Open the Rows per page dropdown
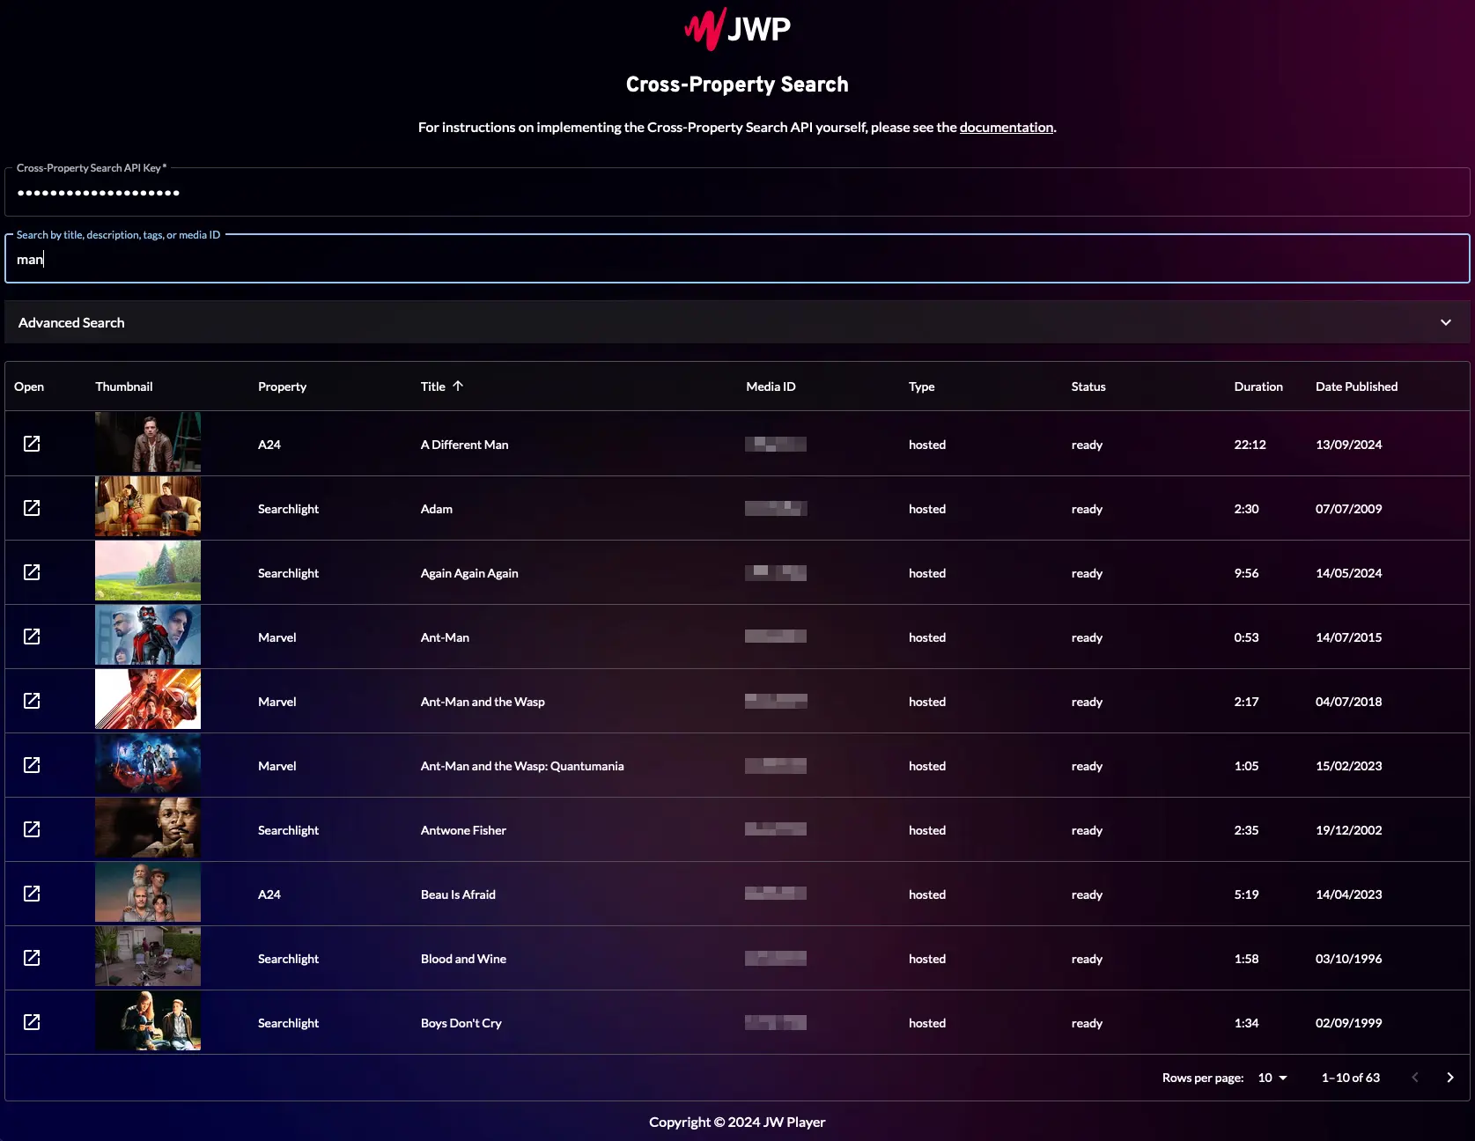Screen dimensions: 1475x1141 [1272, 1078]
